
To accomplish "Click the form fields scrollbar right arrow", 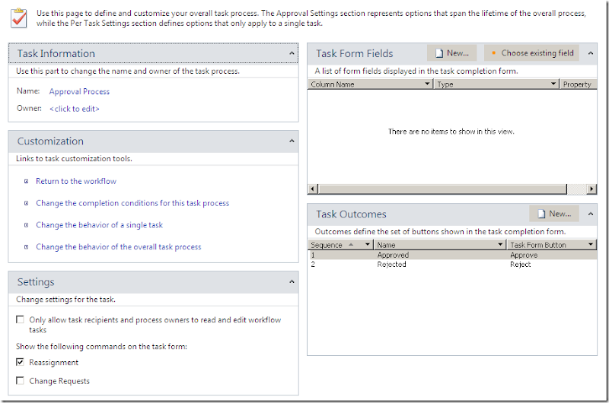I will pos(591,189).
